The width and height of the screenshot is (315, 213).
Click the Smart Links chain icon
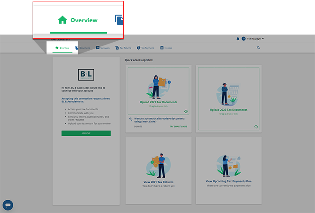[x=131, y=119]
